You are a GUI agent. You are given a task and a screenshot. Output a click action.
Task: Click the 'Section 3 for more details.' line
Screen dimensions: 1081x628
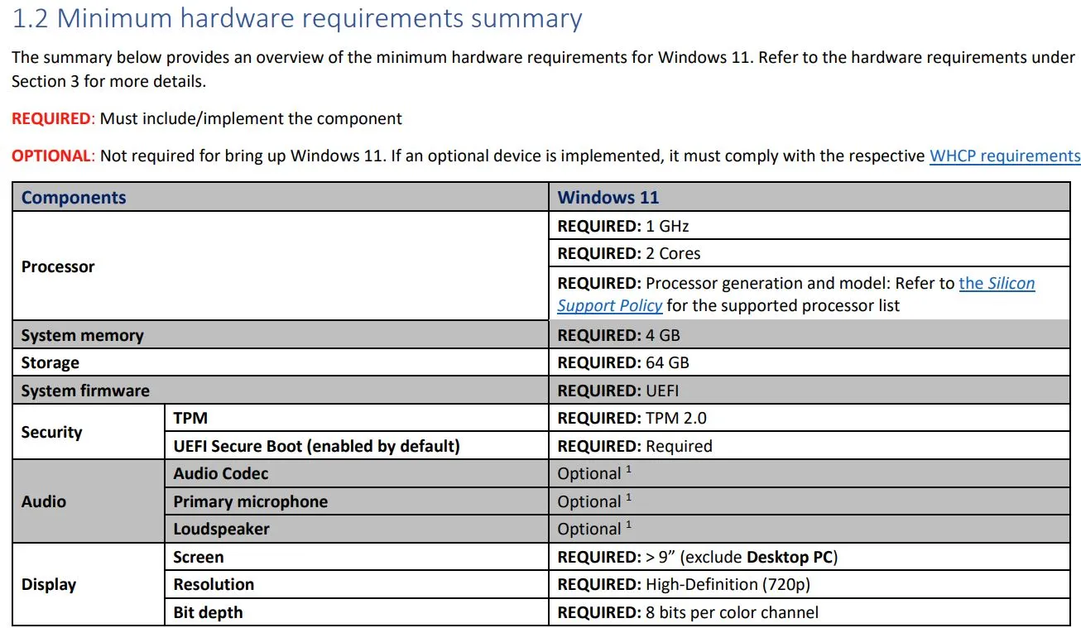coord(108,81)
